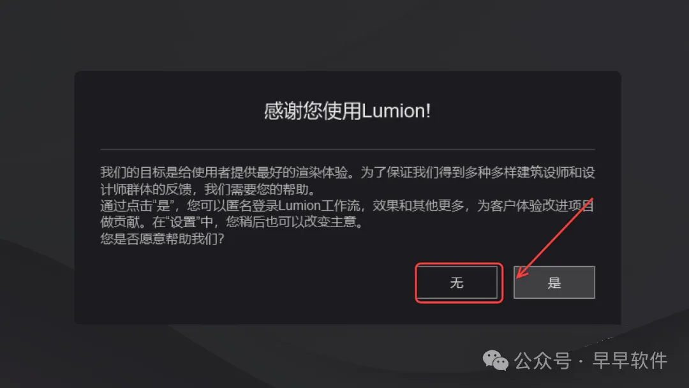The height and width of the screenshot is (388, 689).
Task: Decline by clicking the 无 button
Action: 457,282
